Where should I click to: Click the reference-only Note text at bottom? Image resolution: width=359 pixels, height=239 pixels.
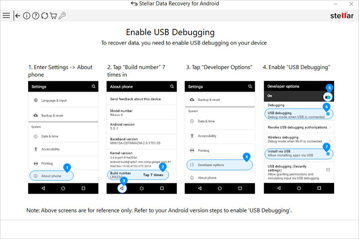(x=159, y=210)
